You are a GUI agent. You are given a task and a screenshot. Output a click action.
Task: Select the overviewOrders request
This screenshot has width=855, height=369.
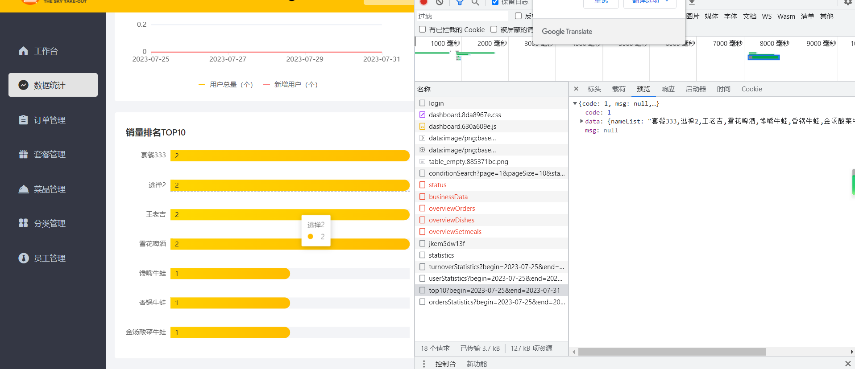point(491,208)
